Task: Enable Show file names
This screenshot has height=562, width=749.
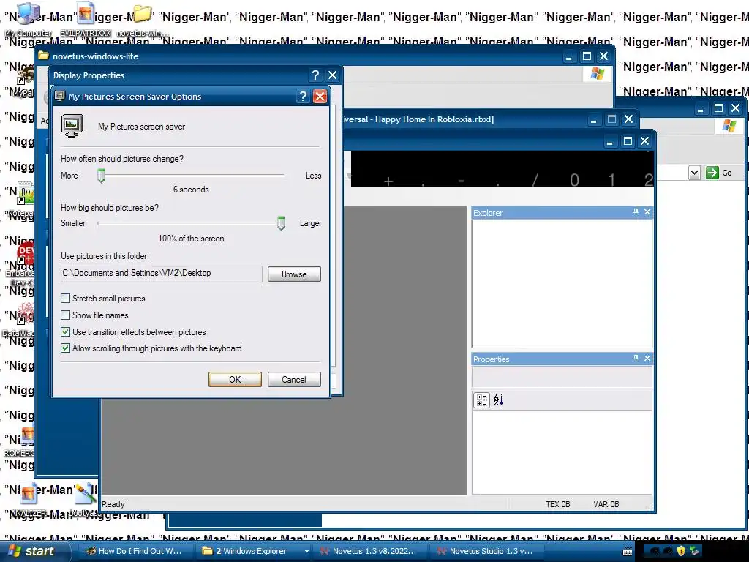Action: click(65, 315)
